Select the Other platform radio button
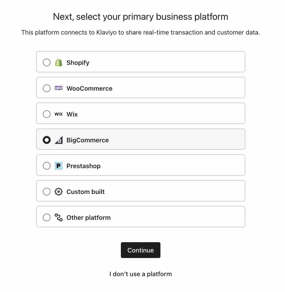The width and height of the screenshot is (285, 292). tap(47, 217)
